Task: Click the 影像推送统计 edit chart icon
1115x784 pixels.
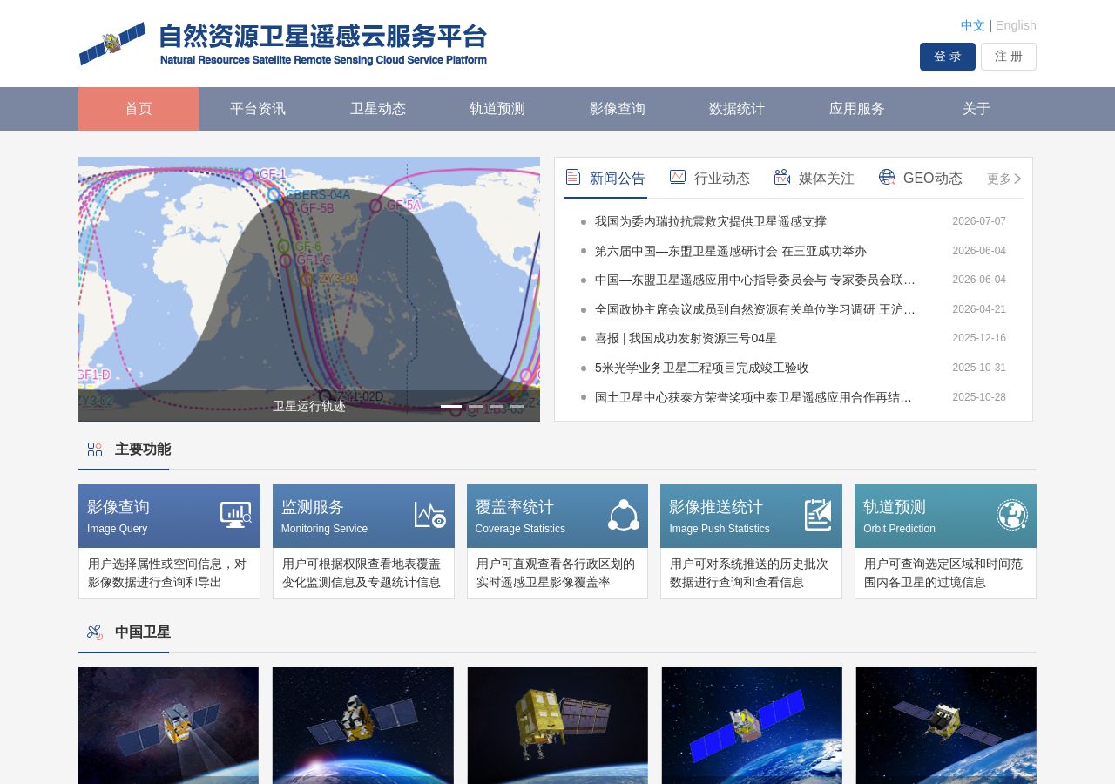Action: 818,515
